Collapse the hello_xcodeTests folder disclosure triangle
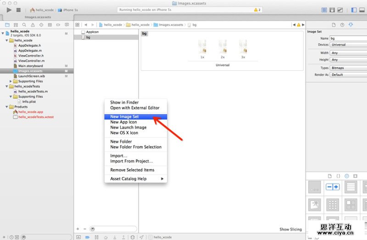The width and height of the screenshot is (367, 240). click(x=6, y=86)
